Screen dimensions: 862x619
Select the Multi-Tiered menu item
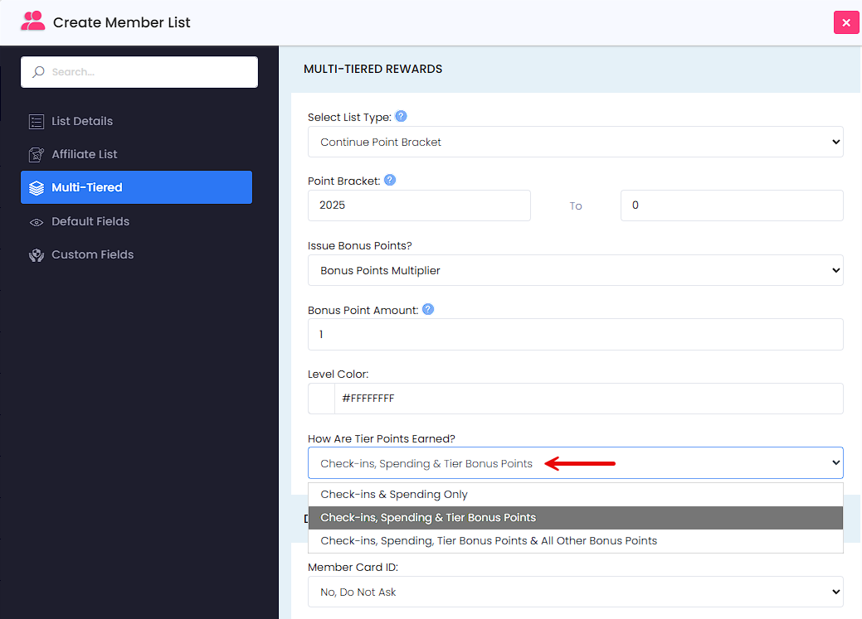click(136, 187)
